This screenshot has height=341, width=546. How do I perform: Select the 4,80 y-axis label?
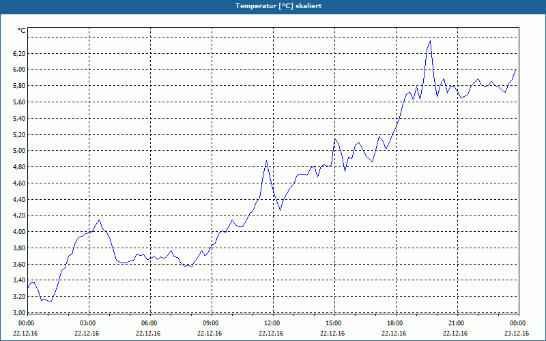point(20,166)
